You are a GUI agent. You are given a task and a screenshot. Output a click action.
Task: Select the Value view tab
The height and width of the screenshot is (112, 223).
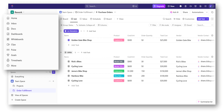coord(83,19)
